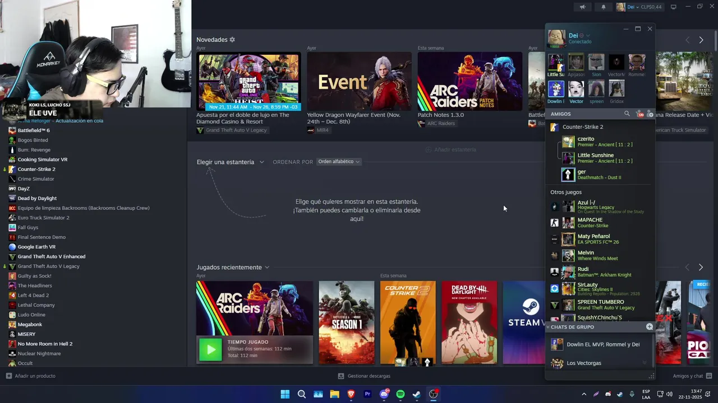The height and width of the screenshot is (403, 718).
Task: Open chat with SPREEN TUMBERO
Action: click(x=600, y=305)
